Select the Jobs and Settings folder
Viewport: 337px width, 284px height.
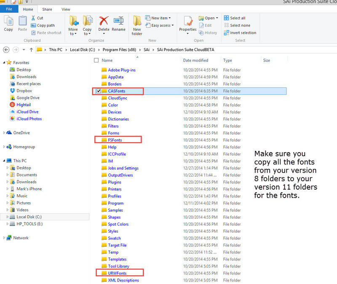tap(123, 168)
